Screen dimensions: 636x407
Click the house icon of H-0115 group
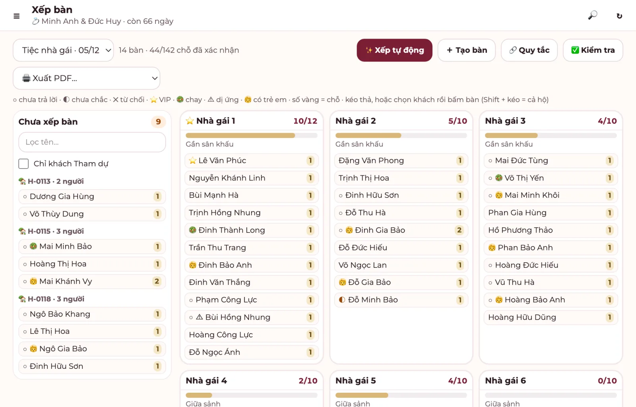(22, 231)
